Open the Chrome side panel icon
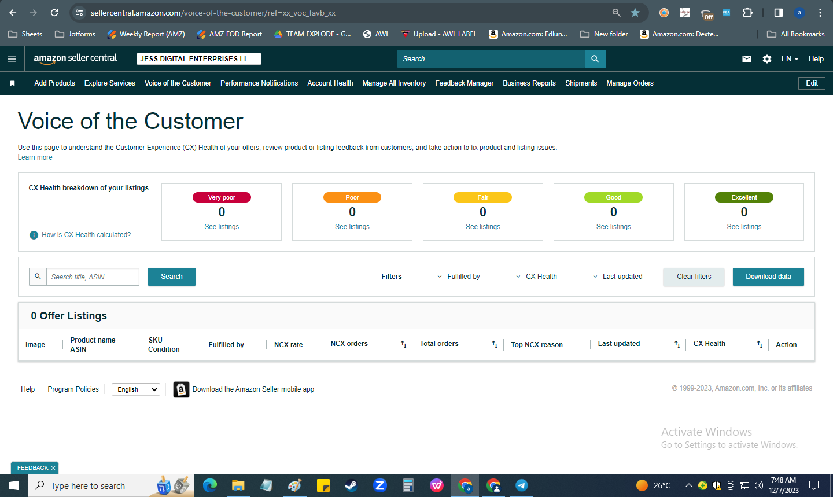 pos(779,12)
